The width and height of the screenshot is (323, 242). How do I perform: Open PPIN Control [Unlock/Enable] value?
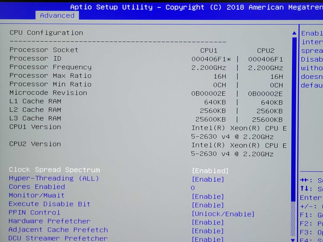point(223,214)
